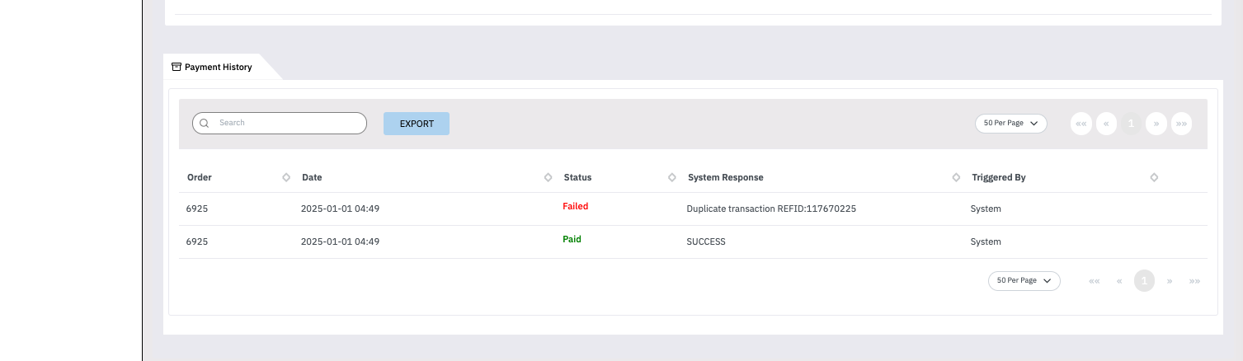Click the Status column sort icon

(672, 177)
